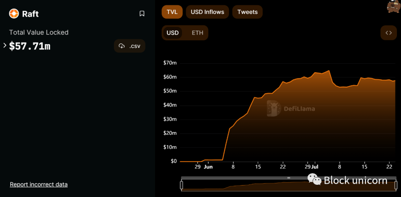Click the WeChat icon near Block unicorn
The width and height of the screenshot is (401, 197).
tap(314, 180)
